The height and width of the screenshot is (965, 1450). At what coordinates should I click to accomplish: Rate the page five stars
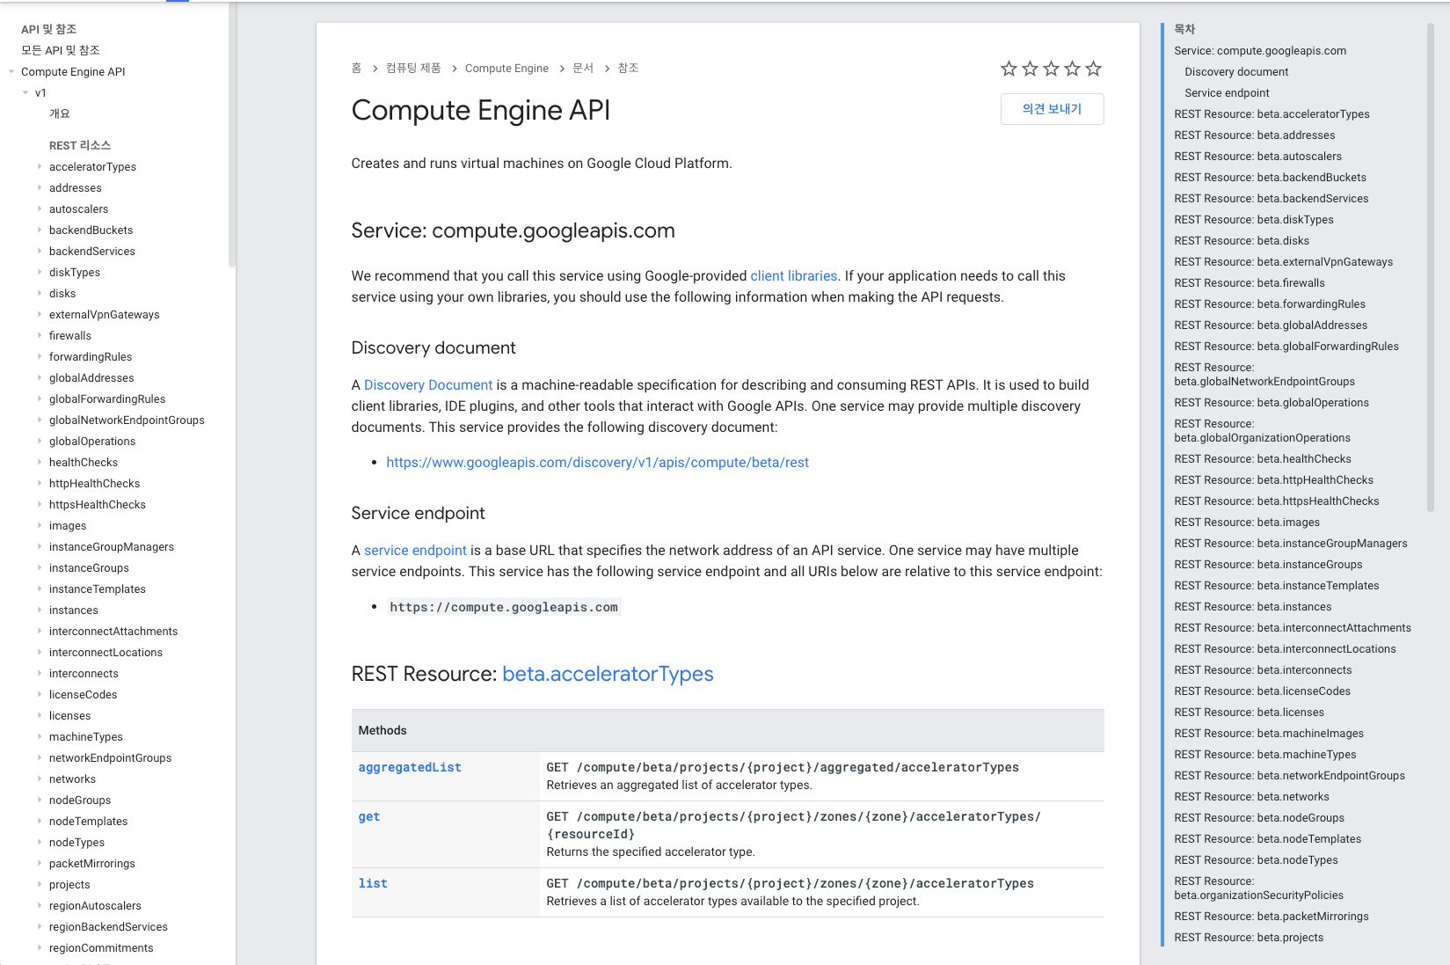pyautogui.click(x=1093, y=69)
